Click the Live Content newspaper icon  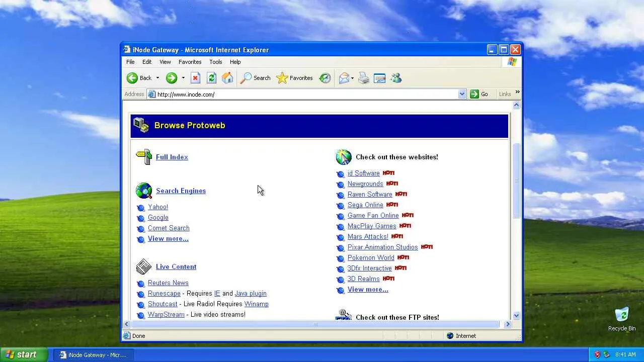tap(144, 266)
